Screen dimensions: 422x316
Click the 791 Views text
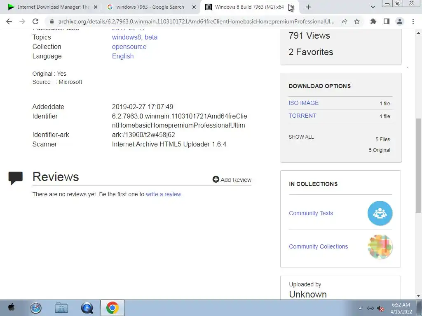(309, 35)
